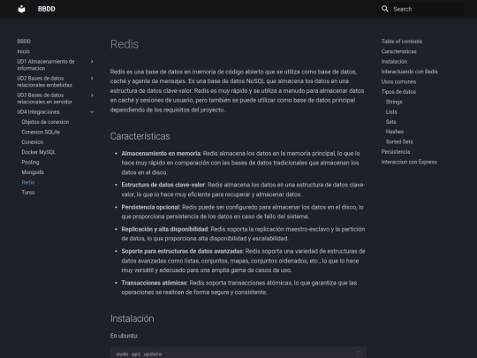Click the 'En ubuntu:' text

pyautogui.click(x=125, y=336)
